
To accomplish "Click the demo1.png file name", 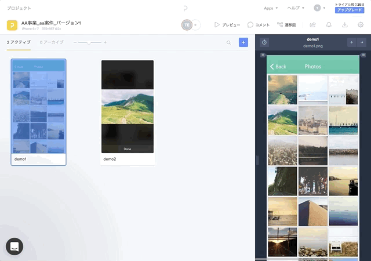I will (313, 46).
